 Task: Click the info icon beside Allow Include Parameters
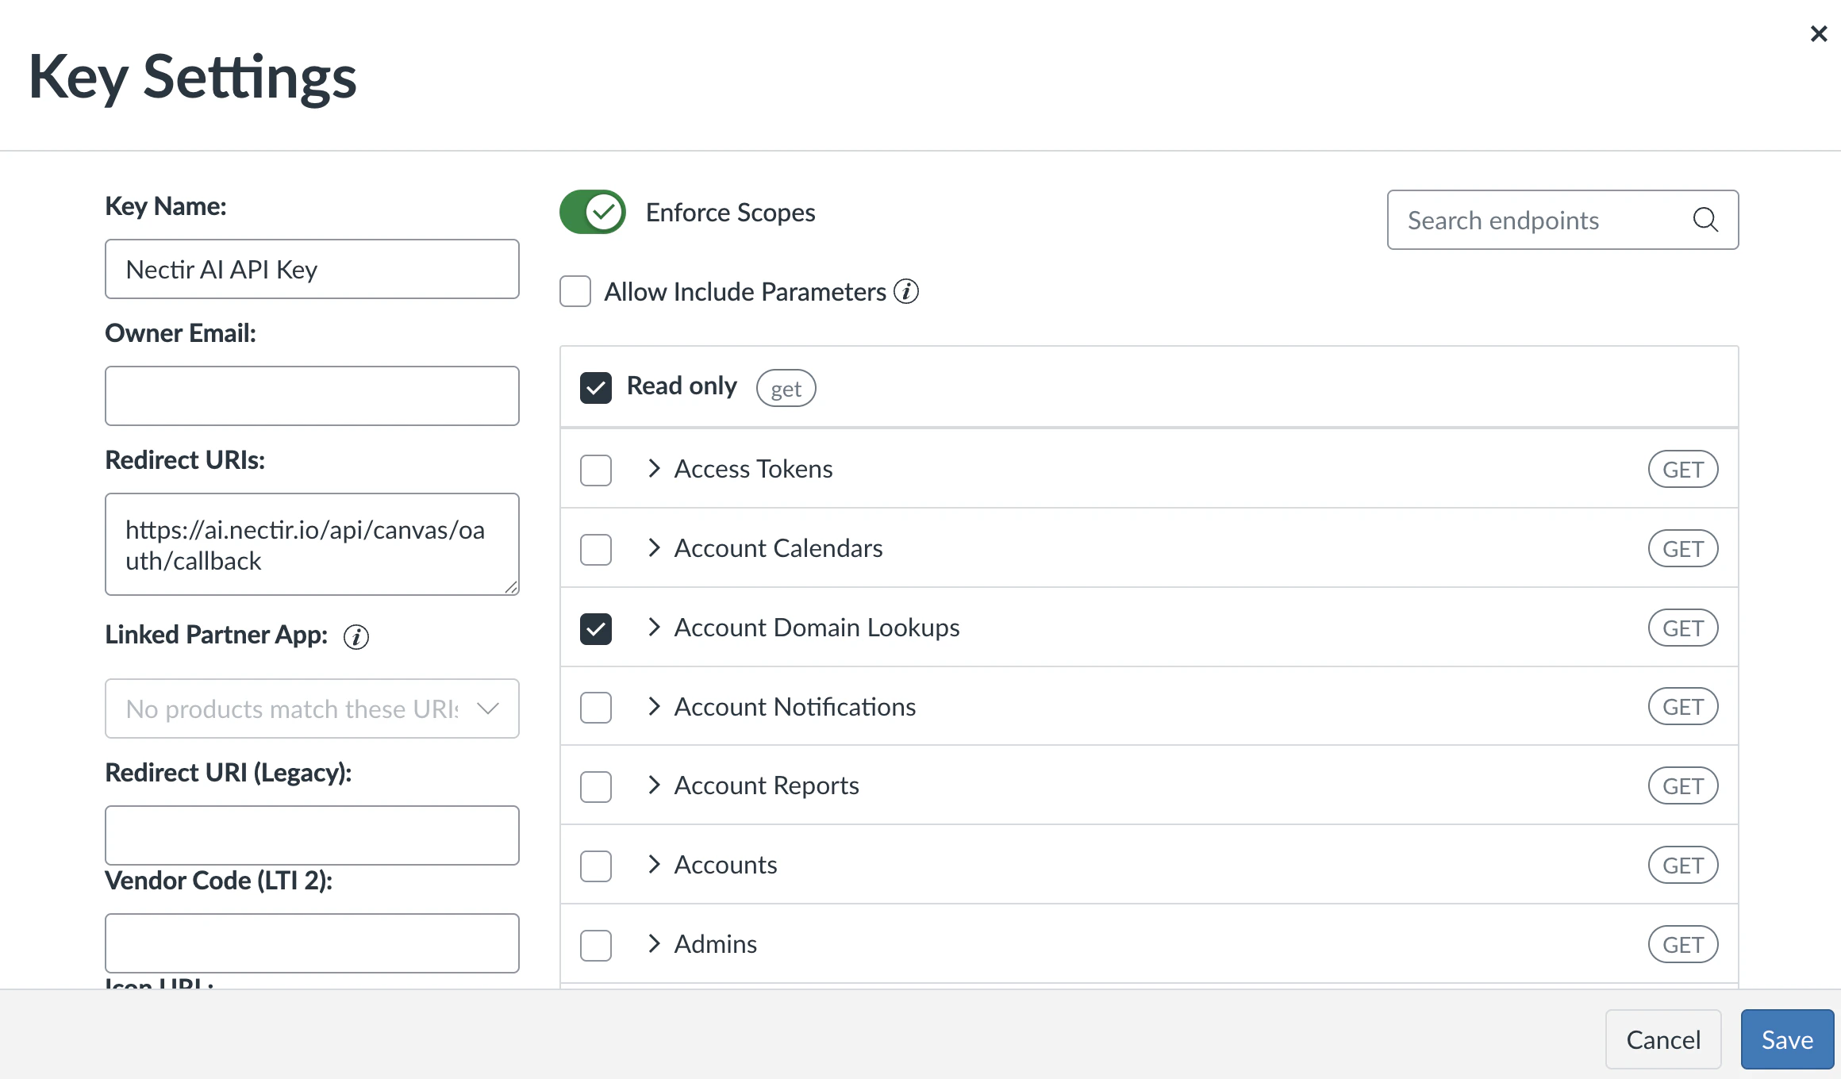click(905, 291)
